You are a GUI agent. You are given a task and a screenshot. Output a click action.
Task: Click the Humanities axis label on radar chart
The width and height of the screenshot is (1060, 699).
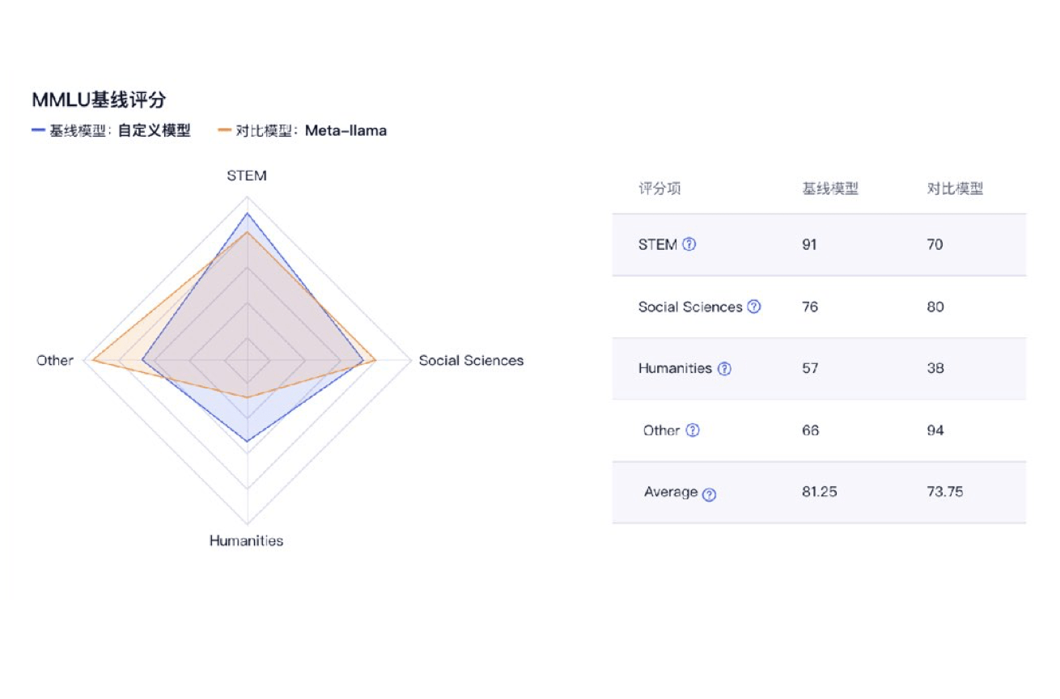247,540
